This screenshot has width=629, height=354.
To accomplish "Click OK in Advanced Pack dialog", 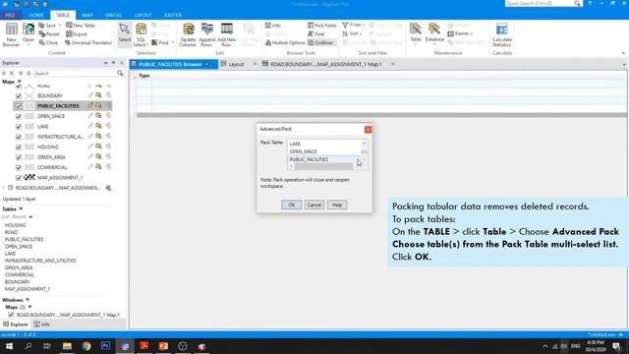I will tap(292, 205).
